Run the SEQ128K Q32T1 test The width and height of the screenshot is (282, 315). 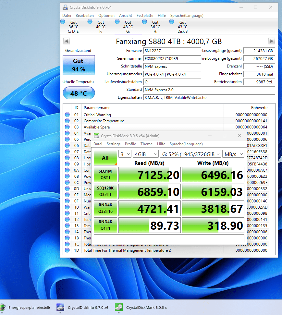click(105, 191)
